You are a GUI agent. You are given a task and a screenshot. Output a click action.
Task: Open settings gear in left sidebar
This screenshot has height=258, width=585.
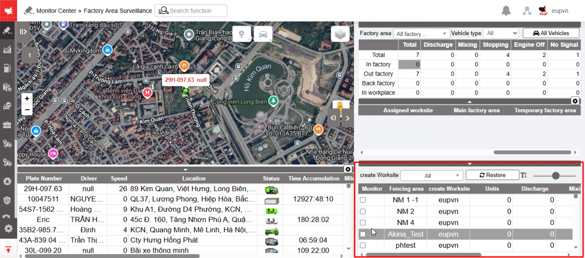[8, 228]
